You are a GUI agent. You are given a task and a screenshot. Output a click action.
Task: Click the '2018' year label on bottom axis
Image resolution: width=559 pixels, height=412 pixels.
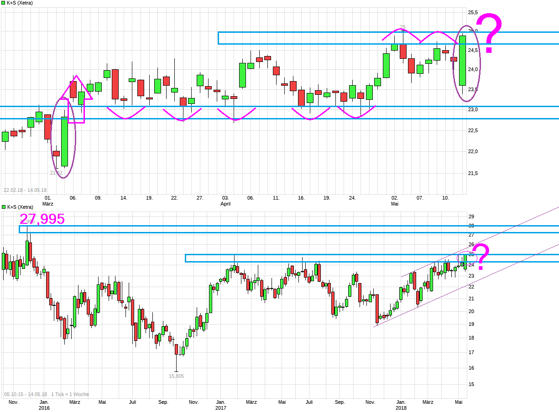coord(401,408)
